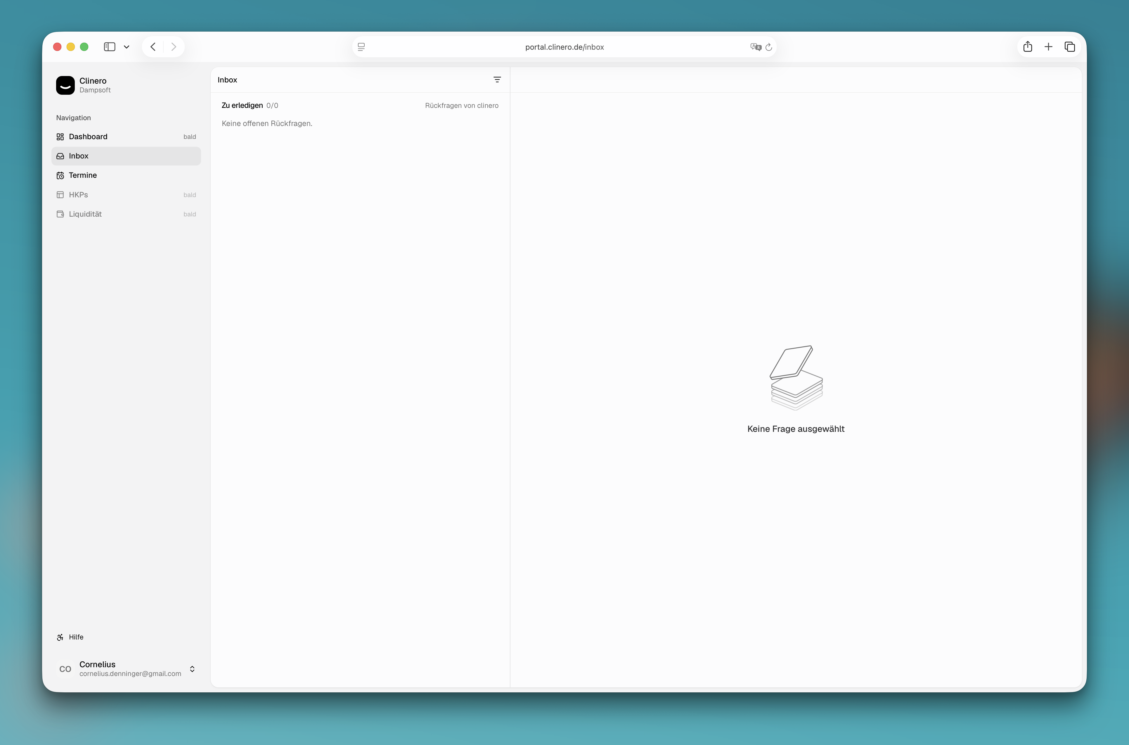Click the Keine offenen Rückfragen text
The image size is (1129, 745).
tap(267, 123)
